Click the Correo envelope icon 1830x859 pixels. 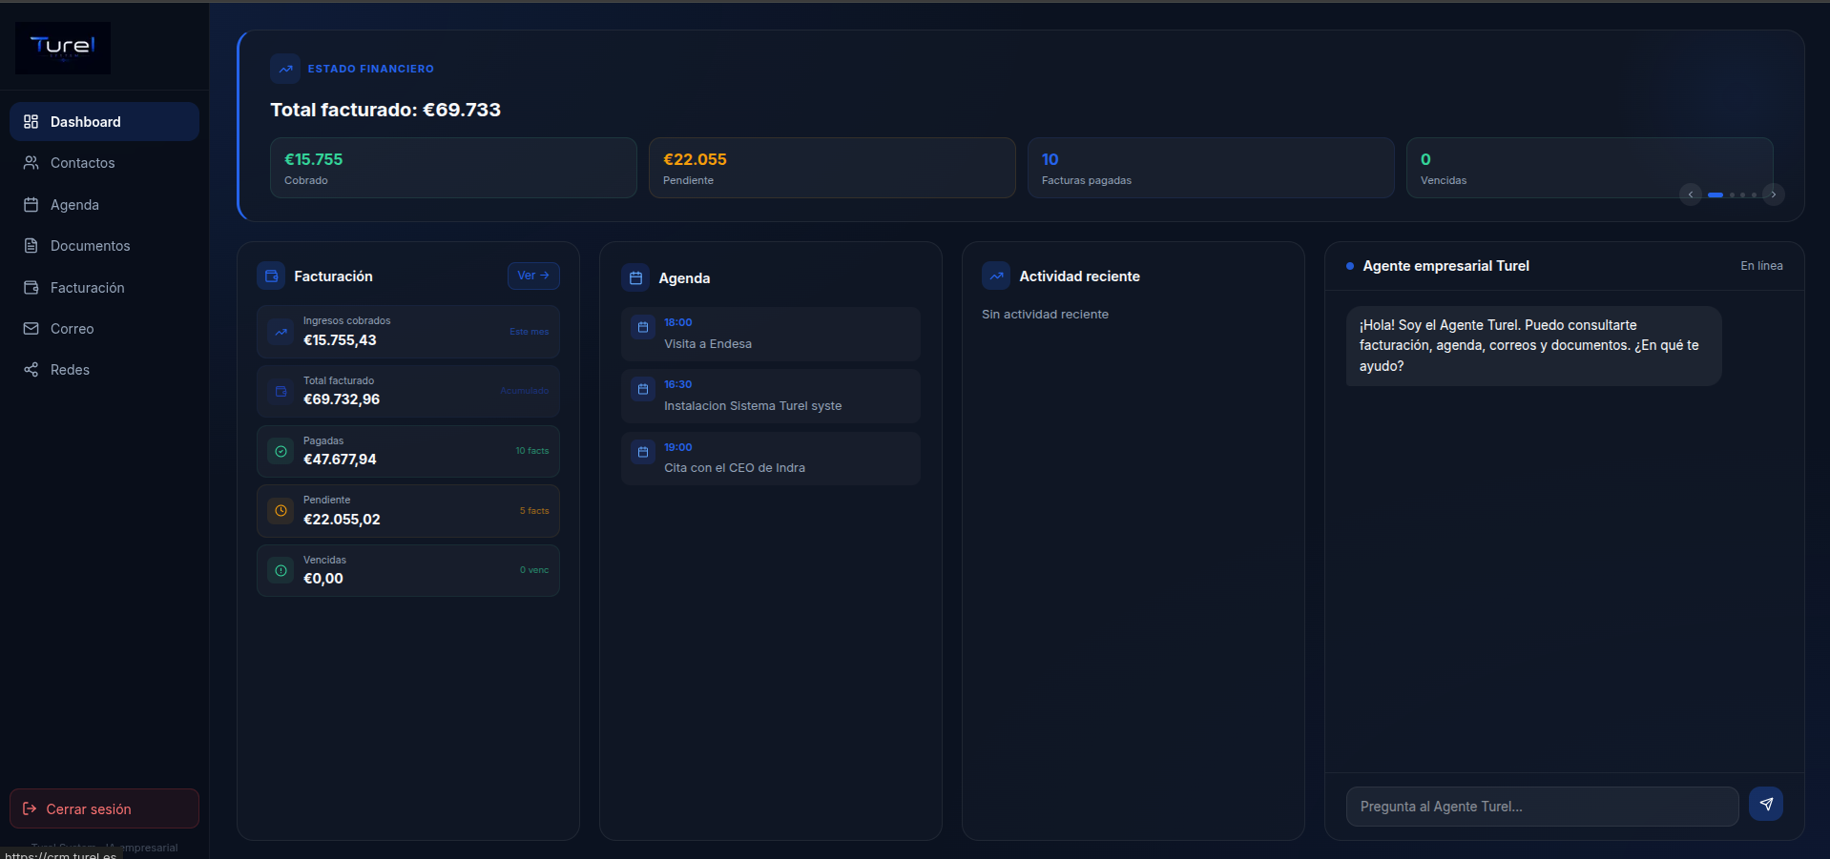pyautogui.click(x=31, y=329)
